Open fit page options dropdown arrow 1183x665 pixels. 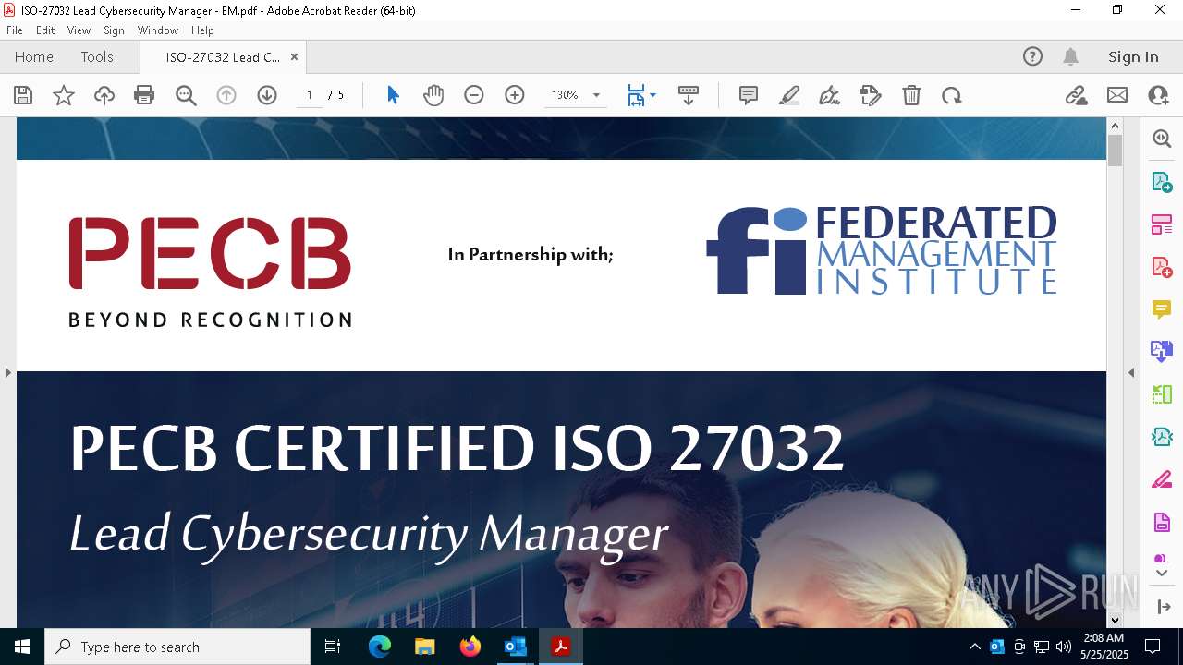click(652, 95)
